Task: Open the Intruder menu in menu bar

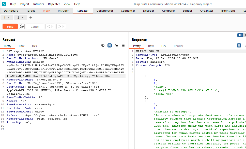Action: pyautogui.click(x=39, y=4)
